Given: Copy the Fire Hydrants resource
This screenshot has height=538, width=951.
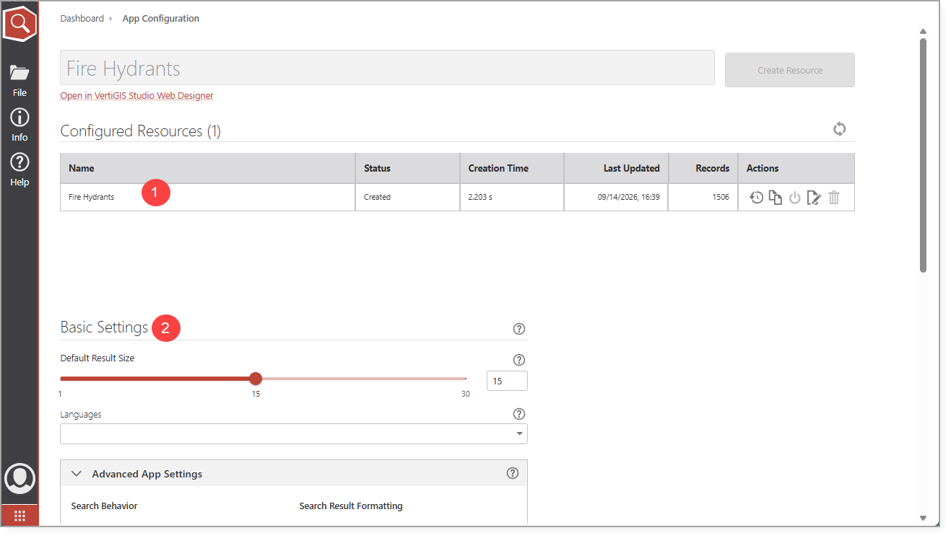Looking at the screenshot, I should (776, 198).
